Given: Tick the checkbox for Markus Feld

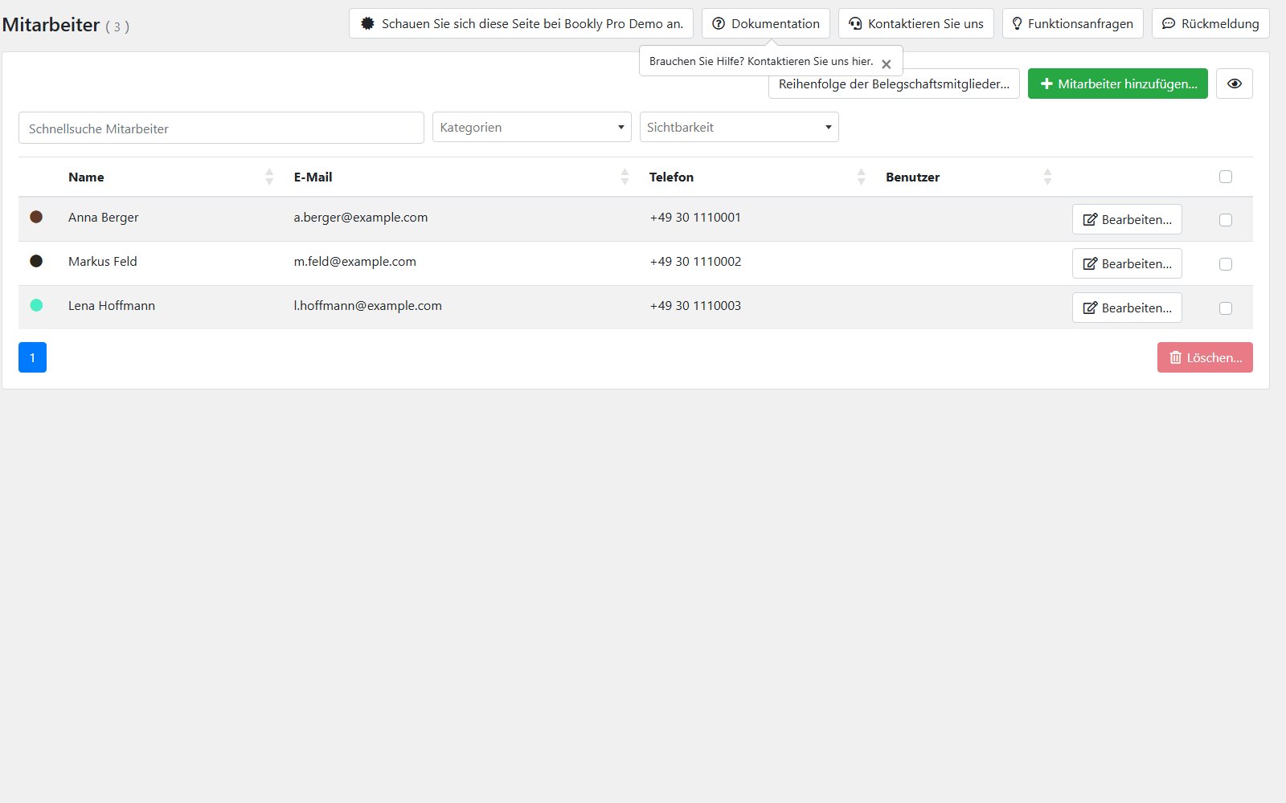Looking at the screenshot, I should click(x=1226, y=263).
